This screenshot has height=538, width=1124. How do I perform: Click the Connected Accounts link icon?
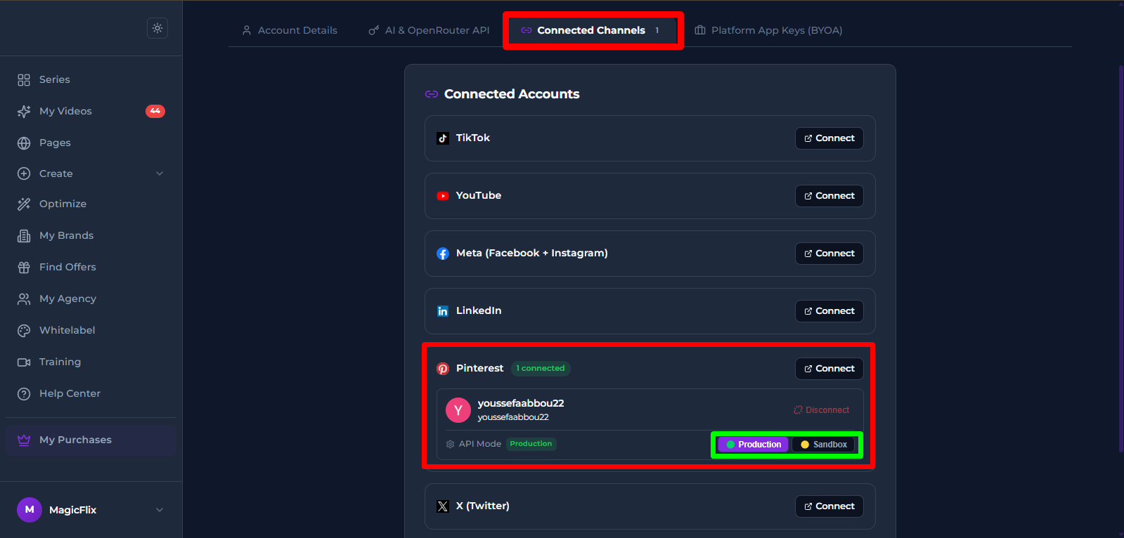(x=432, y=94)
